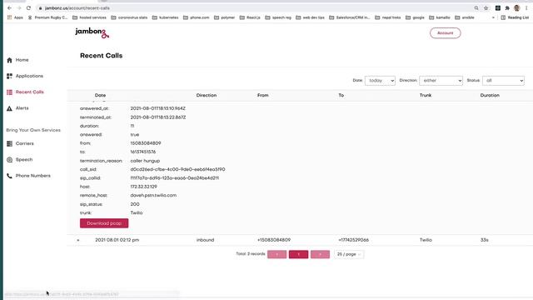Click the Alerts warning triangle icon
This screenshot has width=533, height=300.
[x=9, y=108]
